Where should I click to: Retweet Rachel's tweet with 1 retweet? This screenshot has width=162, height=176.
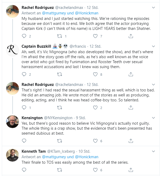tap(59, 36)
